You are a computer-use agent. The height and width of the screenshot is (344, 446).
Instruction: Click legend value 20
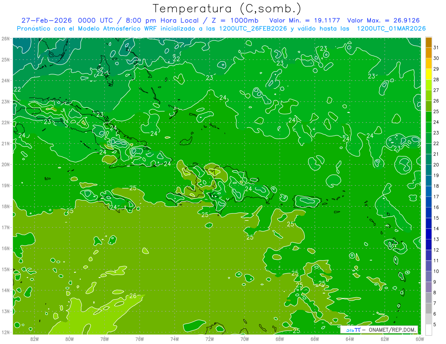click(436, 165)
